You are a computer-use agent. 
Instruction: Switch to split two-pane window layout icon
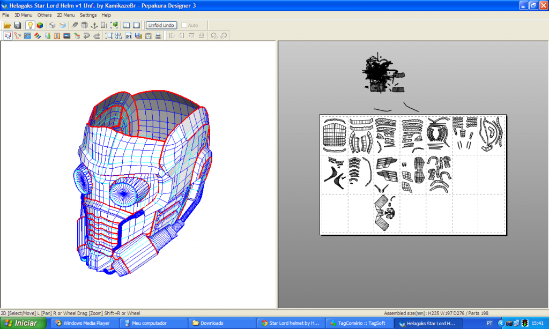click(x=127, y=25)
